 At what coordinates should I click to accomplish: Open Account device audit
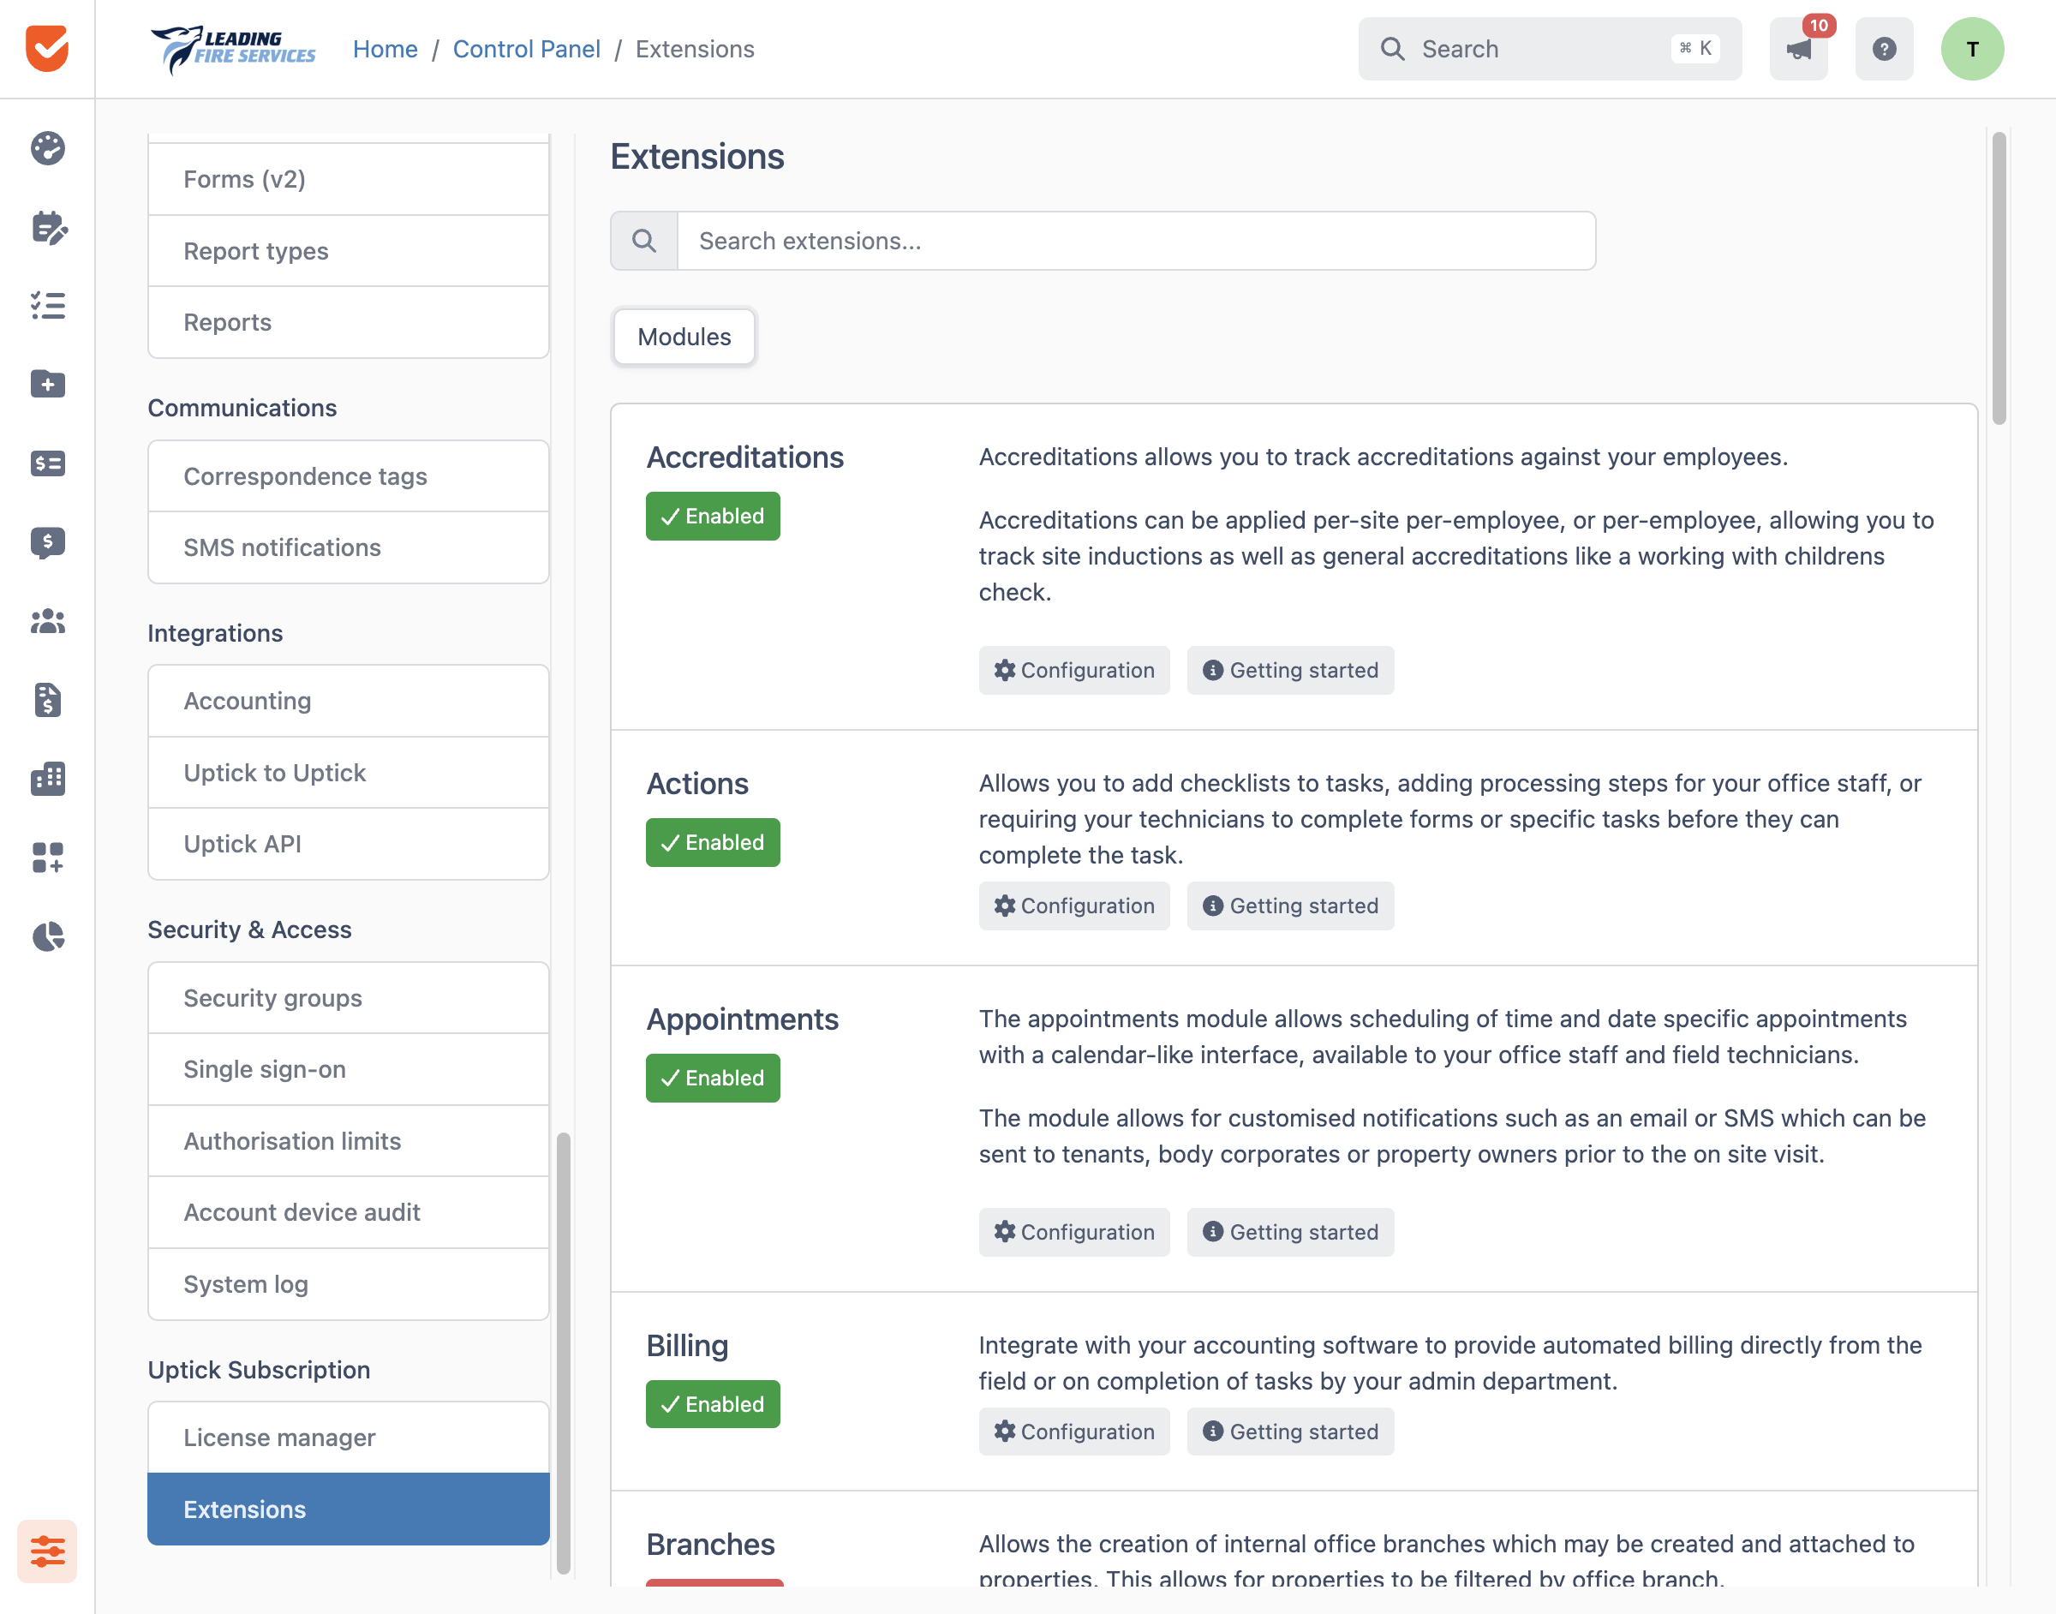pyautogui.click(x=349, y=1212)
